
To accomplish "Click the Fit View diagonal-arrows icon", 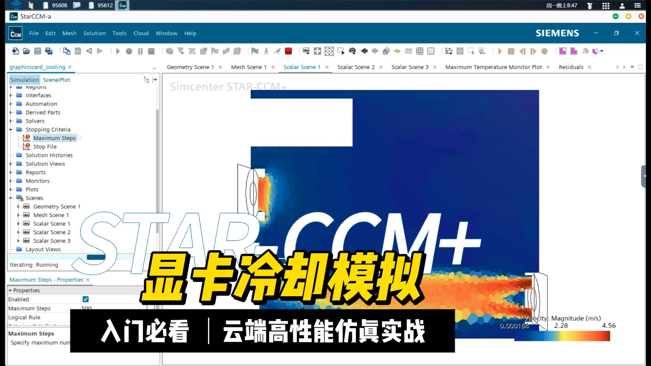I will click(329, 51).
